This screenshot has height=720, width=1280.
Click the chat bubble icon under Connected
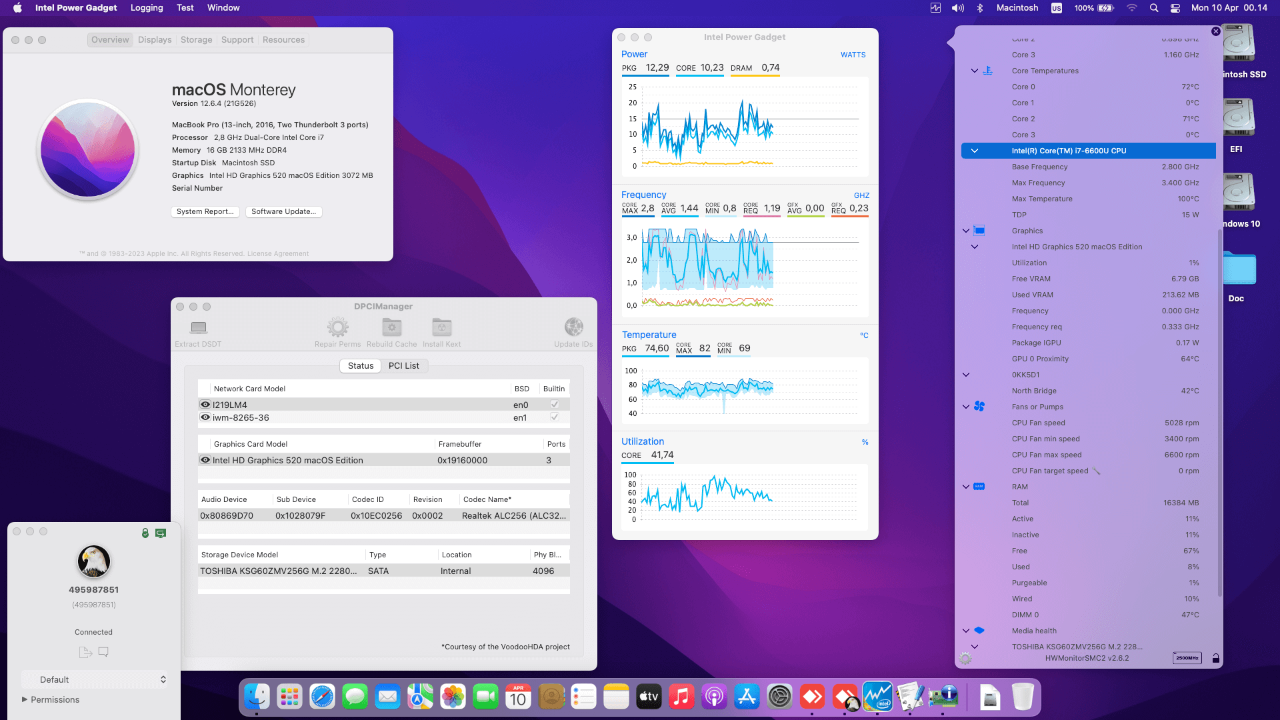click(103, 652)
